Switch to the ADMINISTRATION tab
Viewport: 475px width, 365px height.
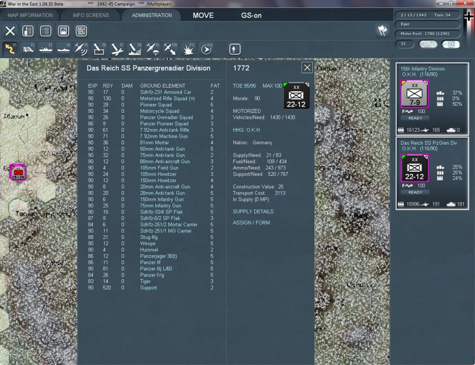point(152,15)
